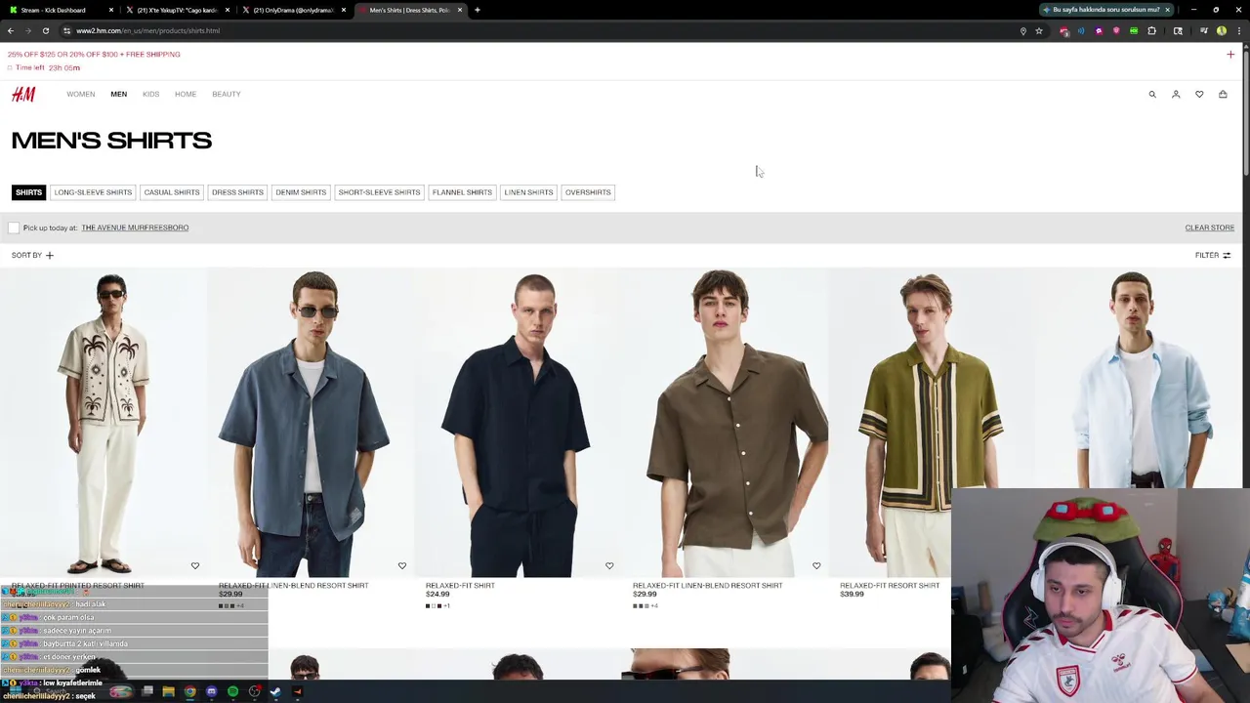Viewport: 1250px width, 703px height.
Task: Open the Chrome three-dot menu
Action: (x=1238, y=31)
